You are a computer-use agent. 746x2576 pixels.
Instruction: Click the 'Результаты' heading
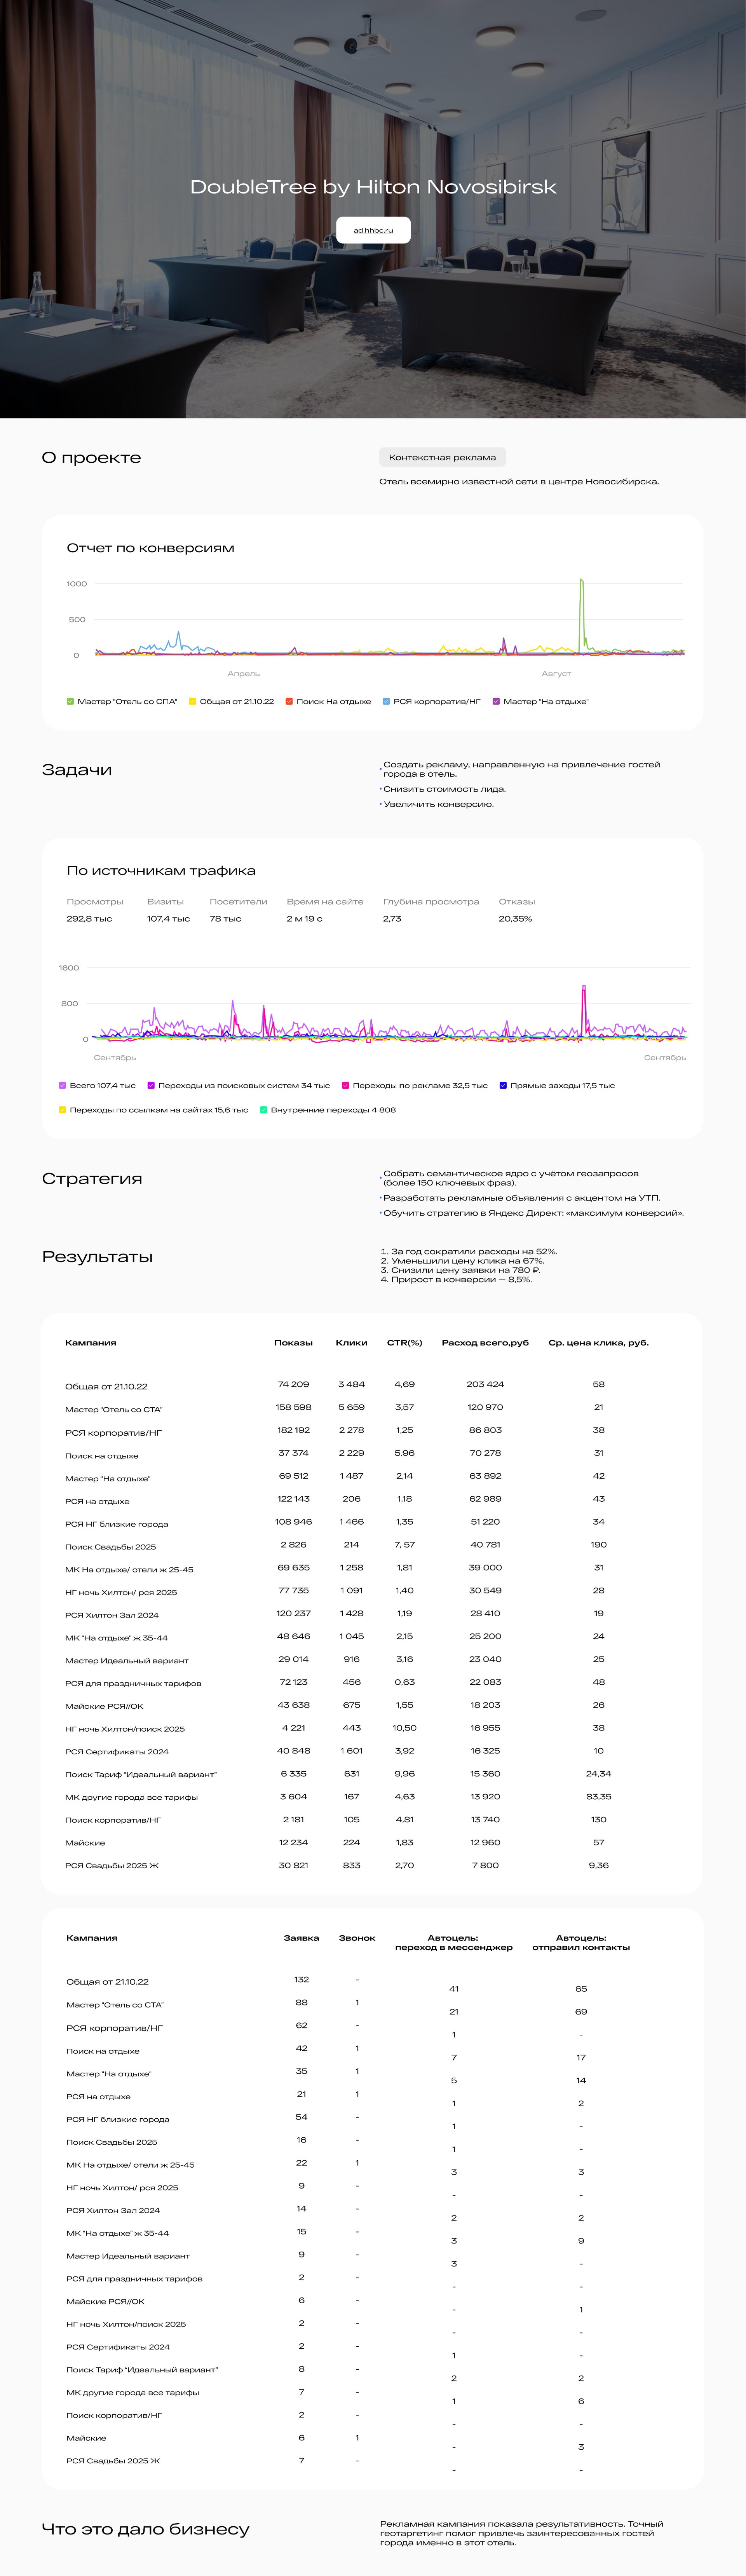97,1256
